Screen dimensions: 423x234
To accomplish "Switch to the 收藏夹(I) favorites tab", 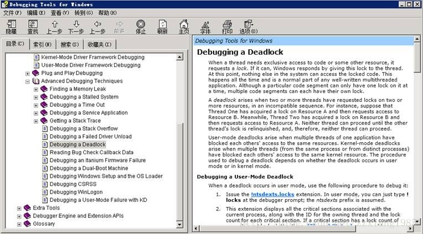I will click(x=100, y=44).
